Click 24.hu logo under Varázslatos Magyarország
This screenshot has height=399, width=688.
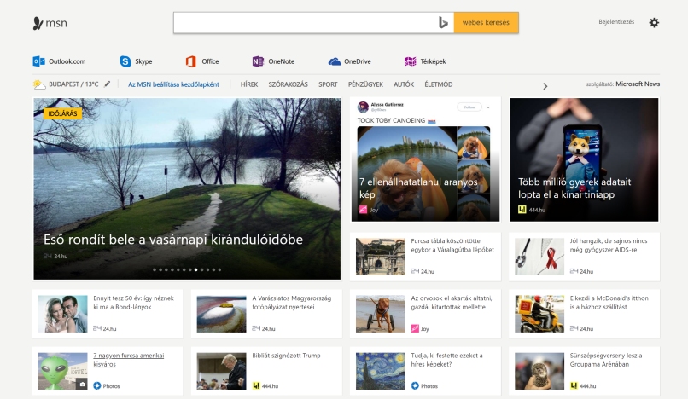point(256,328)
